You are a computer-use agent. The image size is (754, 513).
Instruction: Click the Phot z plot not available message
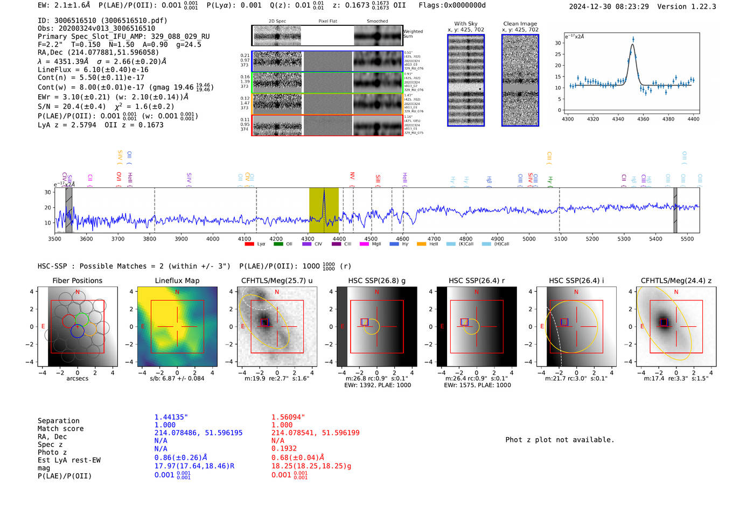click(x=560, y=440)
